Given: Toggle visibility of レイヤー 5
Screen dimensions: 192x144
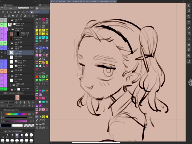Looking at the screenshot, I should (x=2, y=57).
